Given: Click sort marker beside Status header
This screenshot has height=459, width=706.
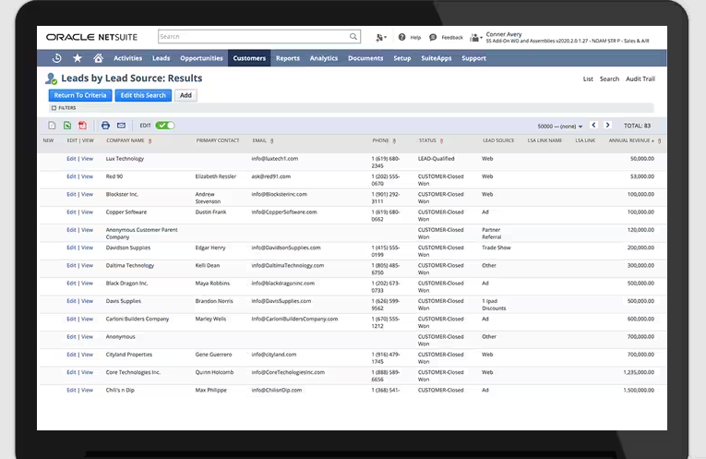Looking at the screenshot, I should click(x=441, y=141).
